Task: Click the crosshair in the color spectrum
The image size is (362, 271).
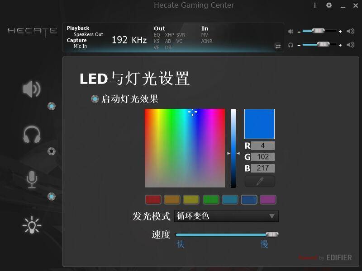Action: 193,112
